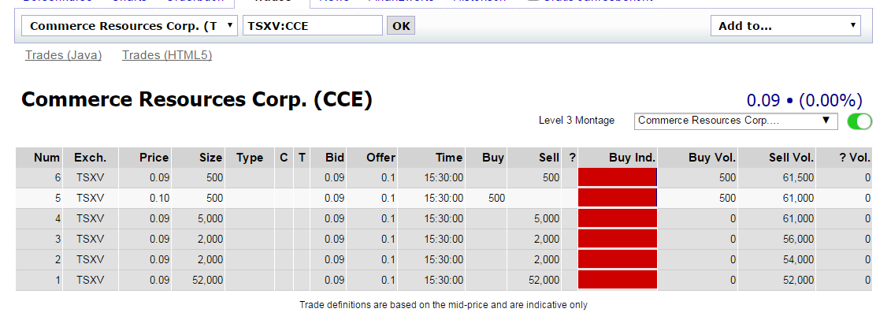Click the Exch. column header

(90, 158)
